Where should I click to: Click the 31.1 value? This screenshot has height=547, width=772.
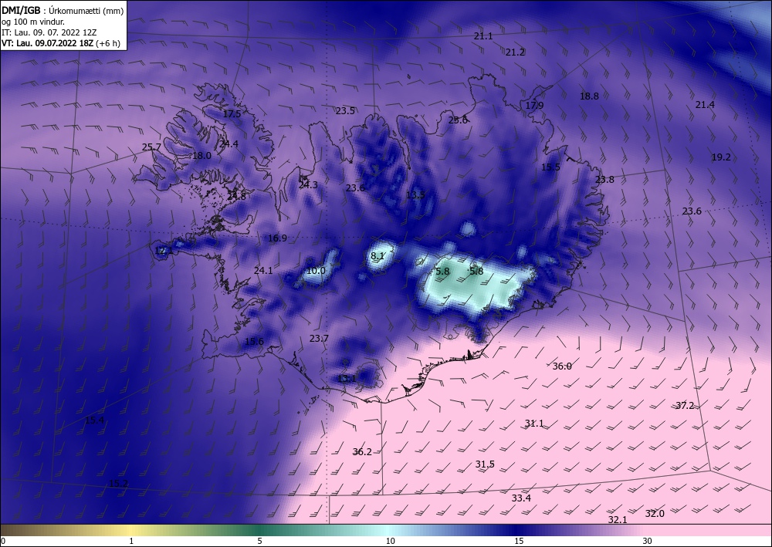533,424
